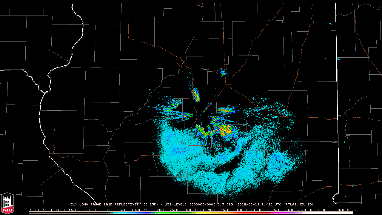The image size is (382, 215).
Task: Click the 94.5 maximum value on scale
Action: click(351, 210)
